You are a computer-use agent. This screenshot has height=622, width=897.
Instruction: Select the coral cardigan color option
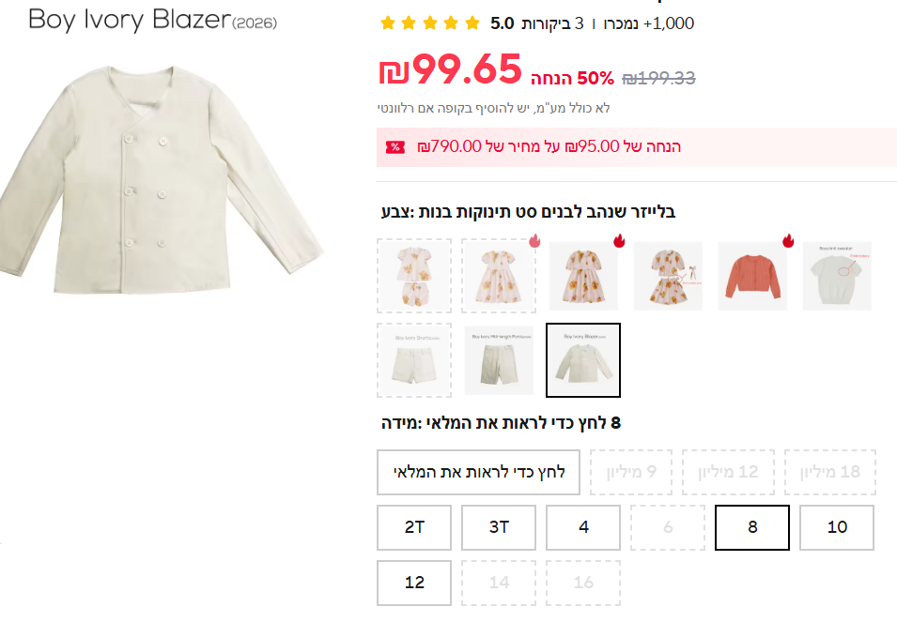752,276
